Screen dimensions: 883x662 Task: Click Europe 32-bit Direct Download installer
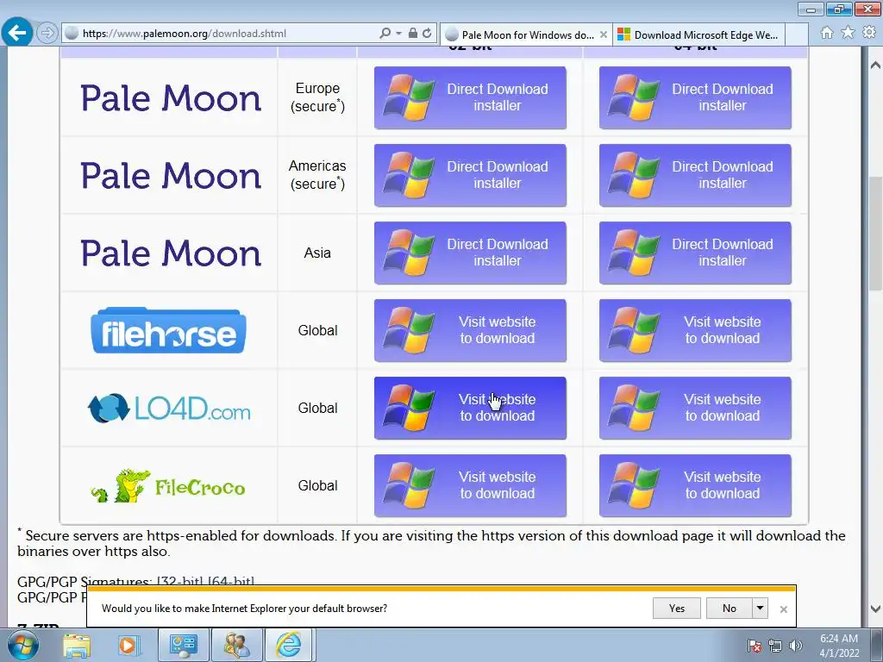coord(470,98)
